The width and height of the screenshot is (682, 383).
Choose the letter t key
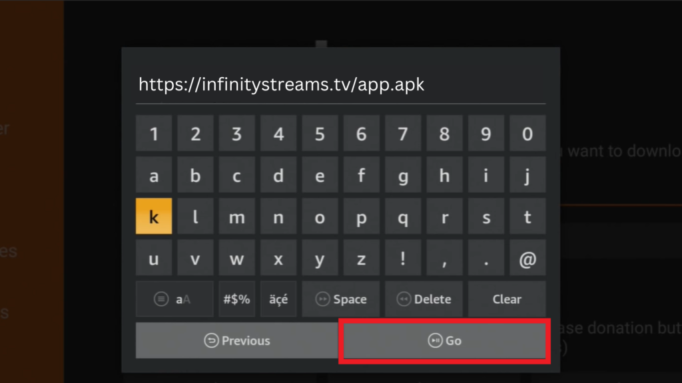tap(527, 216)
